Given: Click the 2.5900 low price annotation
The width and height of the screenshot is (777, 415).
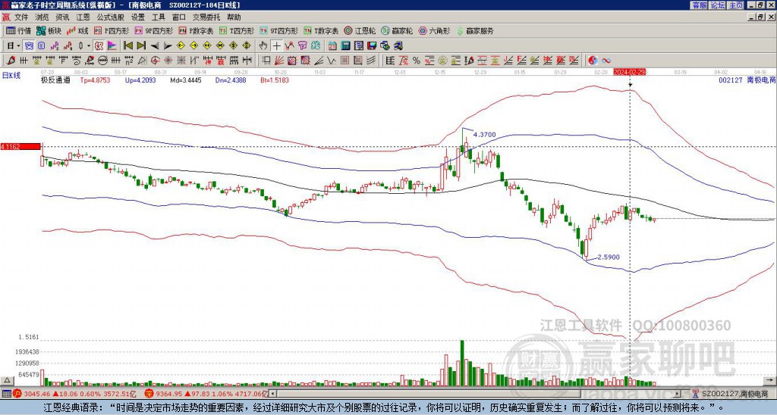Looking at the screenshot, I should tap(609, 257).
